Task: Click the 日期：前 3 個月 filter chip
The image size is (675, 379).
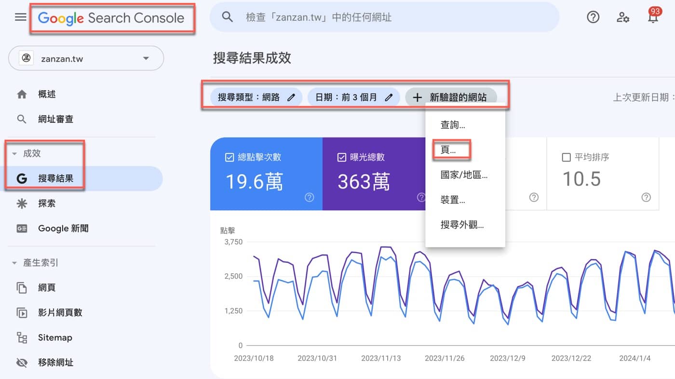Action: pos(354,97)
